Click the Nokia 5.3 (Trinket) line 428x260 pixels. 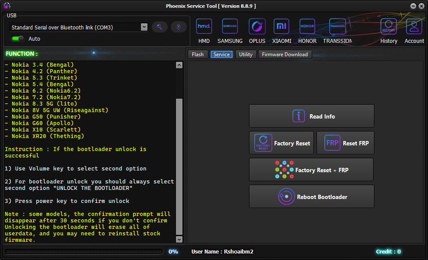pyautogui.click(x=41, y=78)
